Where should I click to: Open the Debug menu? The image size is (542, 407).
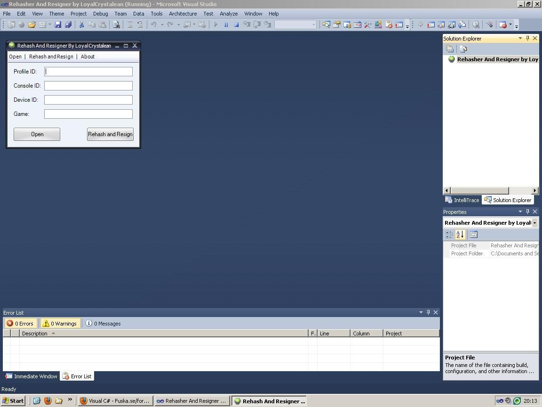pyautogui.click(x=100, y=14)
